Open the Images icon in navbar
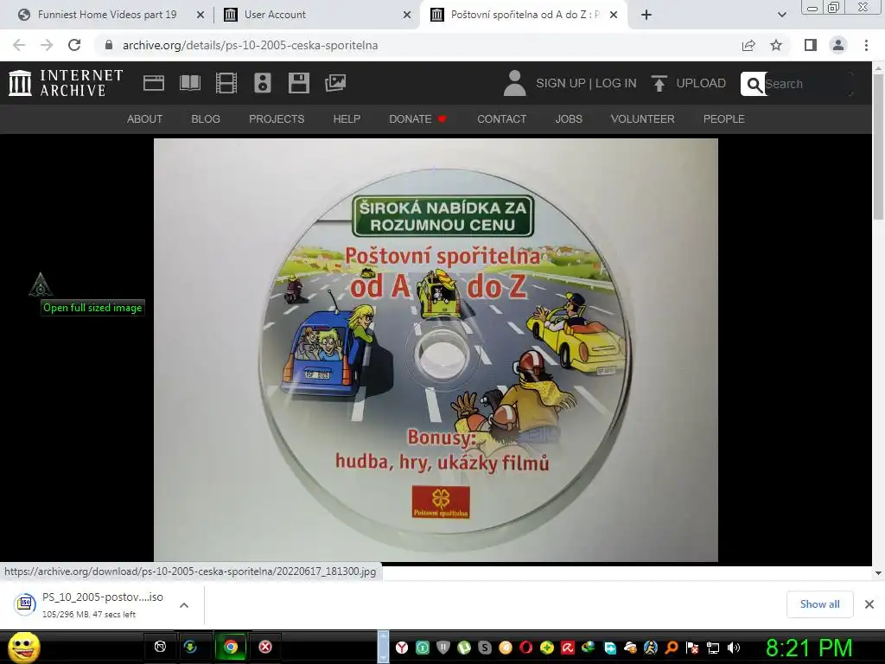This screenshot has height=664, width=885. 335,83
